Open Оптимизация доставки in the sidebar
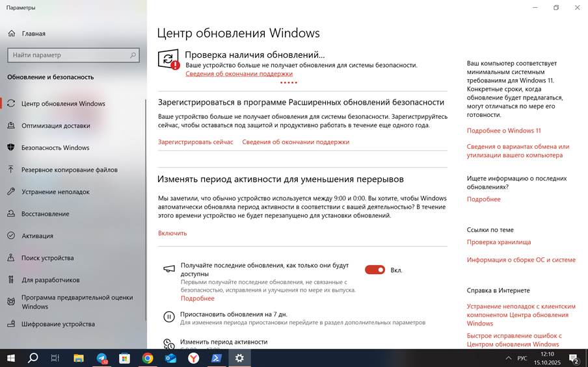The image size is (588, 367). click(x=55, y=126)
